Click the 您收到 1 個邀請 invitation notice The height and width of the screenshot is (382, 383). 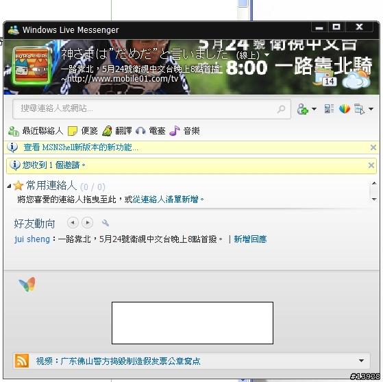(x=53, y=165)
